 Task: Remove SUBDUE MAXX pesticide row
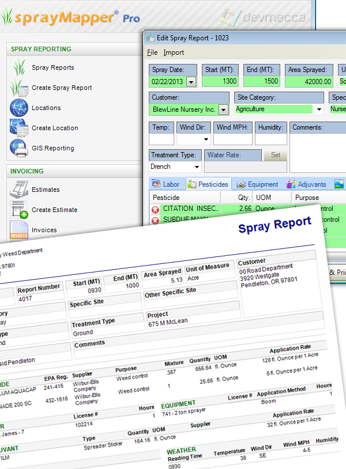click(155, 221)
